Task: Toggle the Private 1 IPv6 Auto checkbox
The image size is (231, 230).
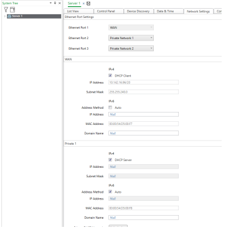Action: [110, 192]
